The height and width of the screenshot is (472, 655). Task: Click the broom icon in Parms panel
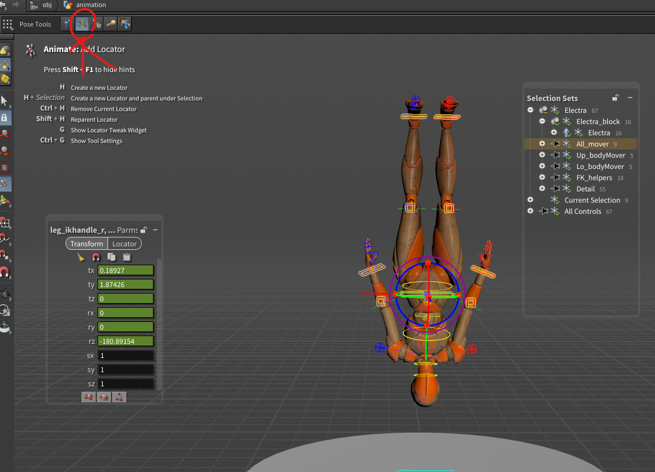click(81, 258)
